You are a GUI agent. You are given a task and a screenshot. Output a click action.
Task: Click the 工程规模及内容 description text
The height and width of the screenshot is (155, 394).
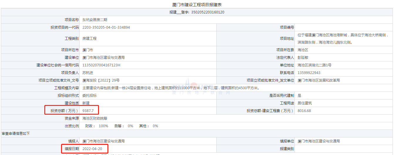tap(171, 88)
